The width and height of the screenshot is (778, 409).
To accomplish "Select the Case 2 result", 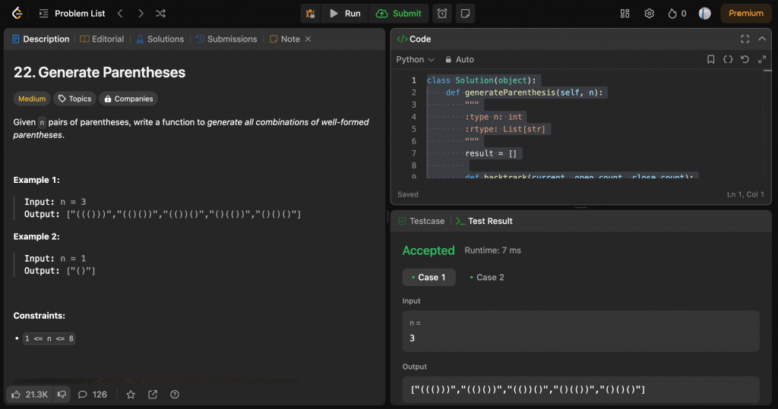I will click(486, 278).
